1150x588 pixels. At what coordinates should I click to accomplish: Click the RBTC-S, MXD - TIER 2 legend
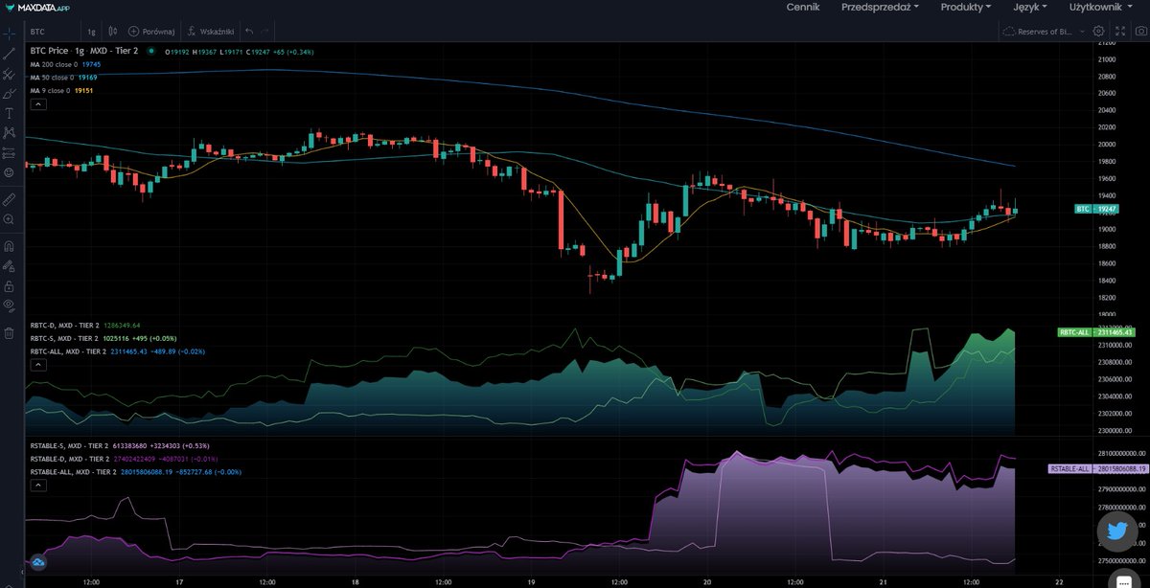(64, 338)
